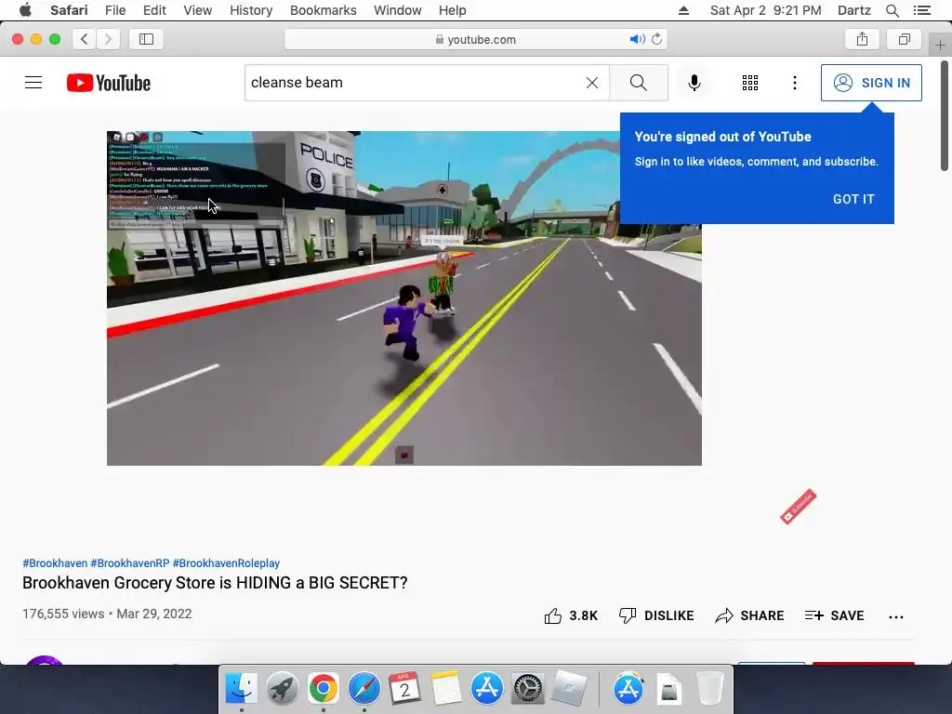Open Google Chrome from the Dock
Screen dimensions: 952x714
[323, 689]
